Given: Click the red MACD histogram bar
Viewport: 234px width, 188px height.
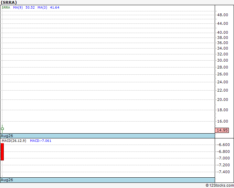Looking at the screenshot, I should [x=2, y=152].
